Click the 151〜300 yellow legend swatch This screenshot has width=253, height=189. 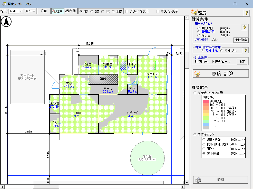pyautogui.click(x=206, y=115)
